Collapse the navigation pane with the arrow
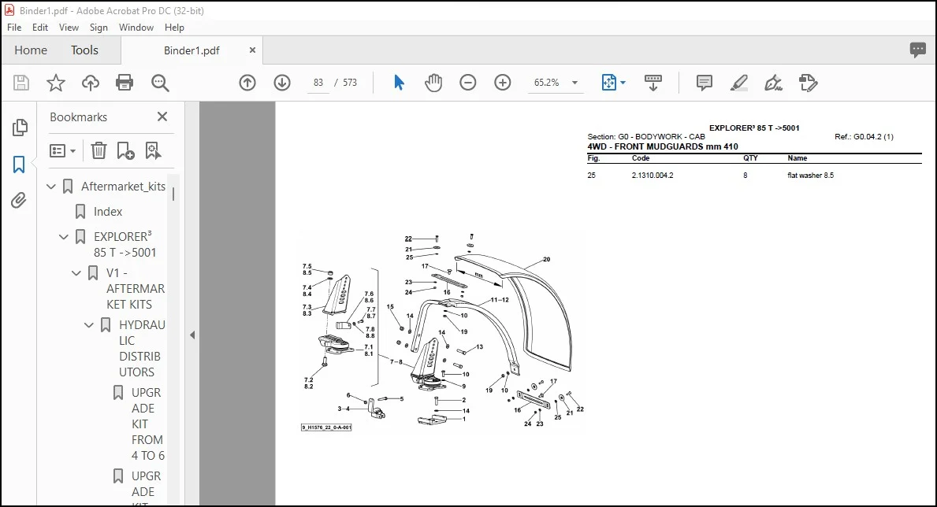 click(192, 335)
